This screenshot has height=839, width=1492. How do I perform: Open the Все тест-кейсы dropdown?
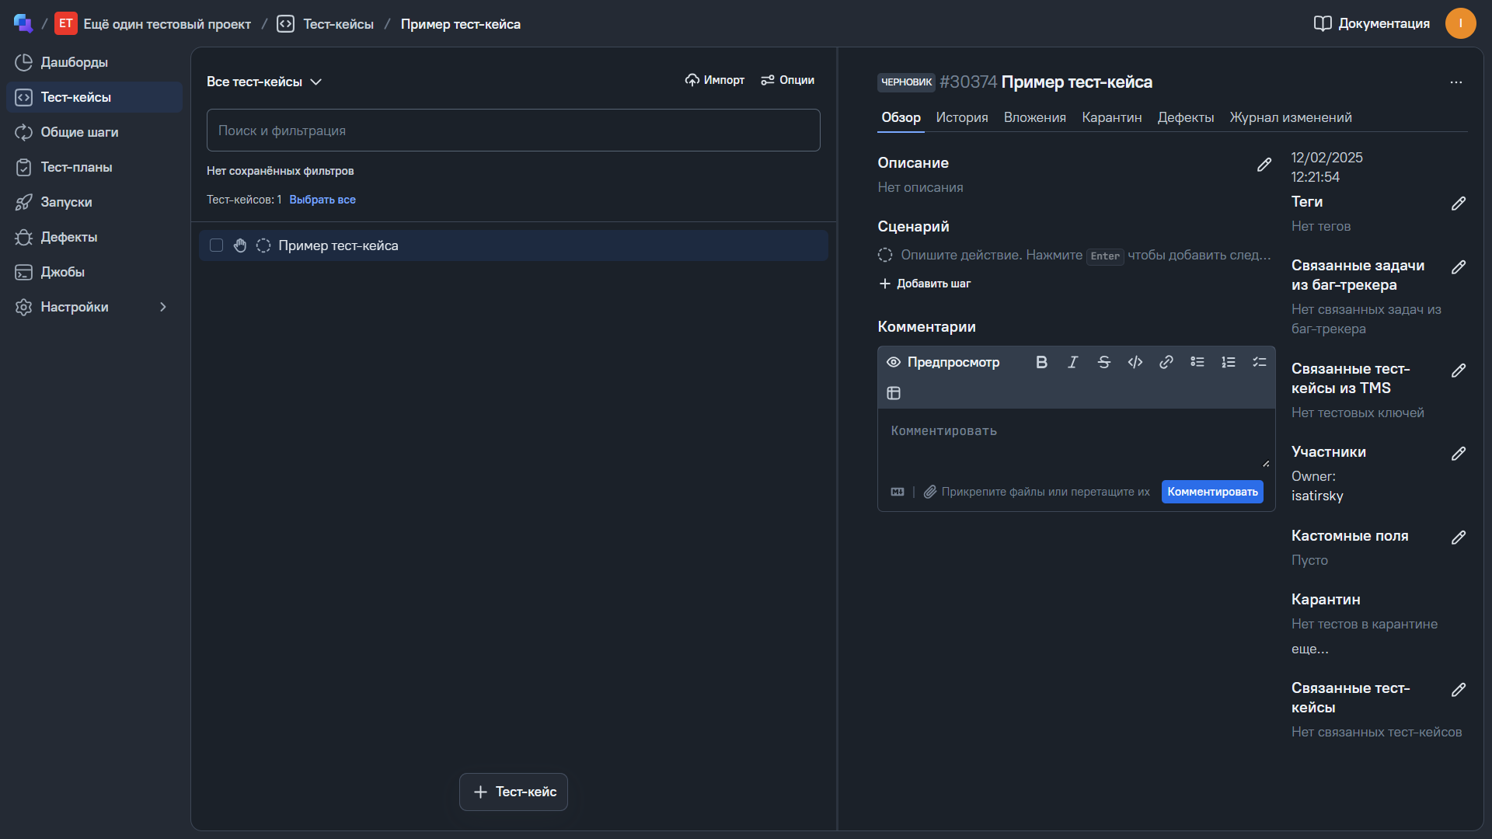coord(264,82)
